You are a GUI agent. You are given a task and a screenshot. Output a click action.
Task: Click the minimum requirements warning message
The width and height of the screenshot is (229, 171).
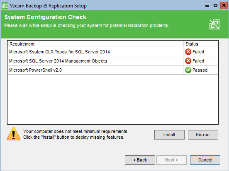click(x=76, y=134)
